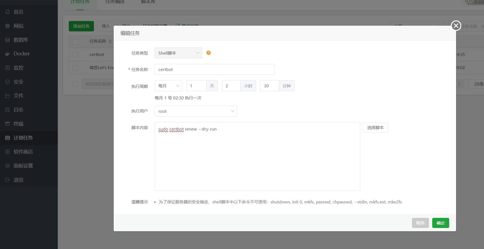Open the terminal icon in sidebar
Viewport: 484px width, 249px height.
coord(8,124)
